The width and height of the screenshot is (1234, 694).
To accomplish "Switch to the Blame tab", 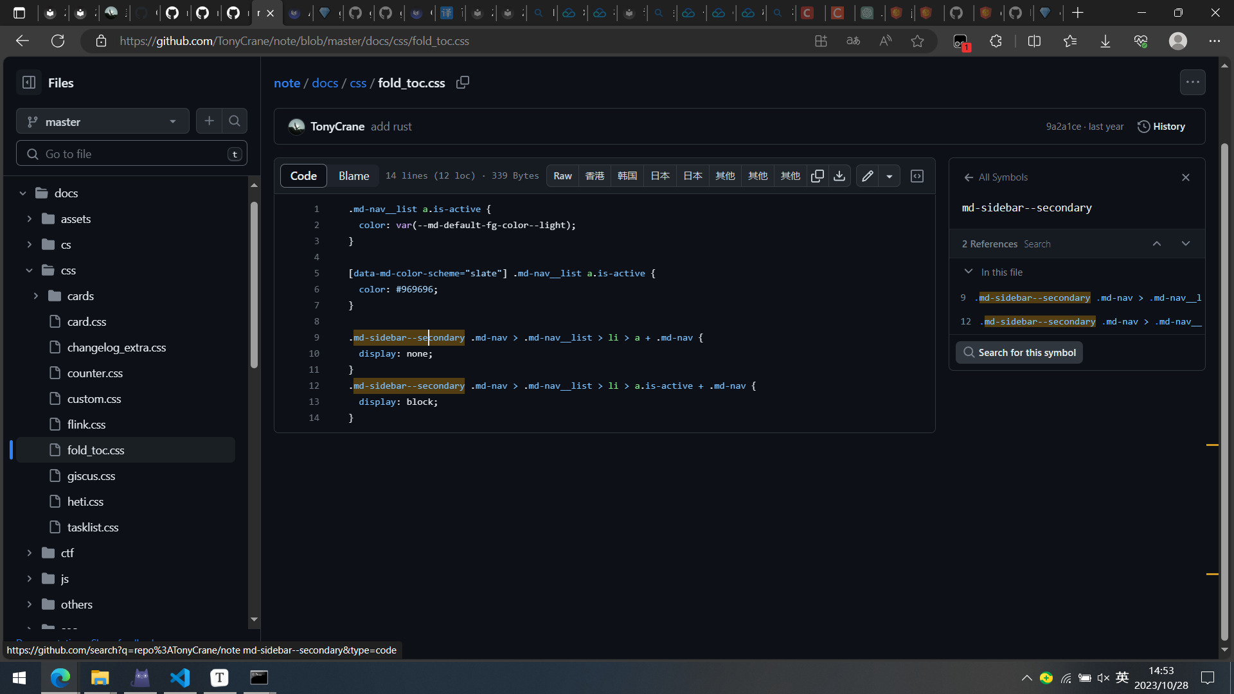I will coord(353,176).
